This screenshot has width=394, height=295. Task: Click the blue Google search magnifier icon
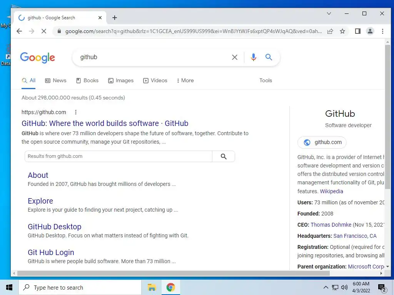[269, 57]
